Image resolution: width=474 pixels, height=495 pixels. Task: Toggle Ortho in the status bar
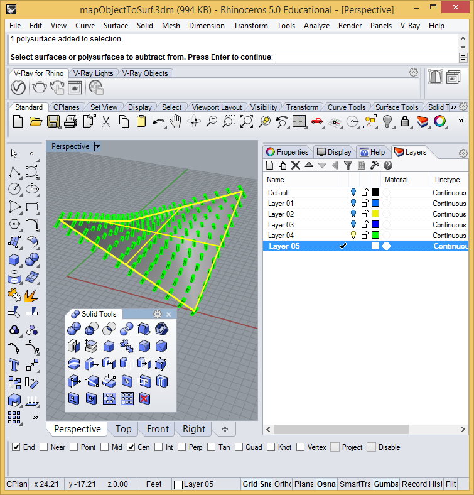[282, 484]
